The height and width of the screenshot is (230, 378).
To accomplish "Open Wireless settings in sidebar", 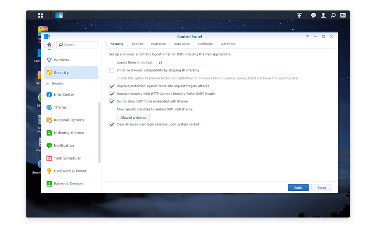I will [71, 60].
